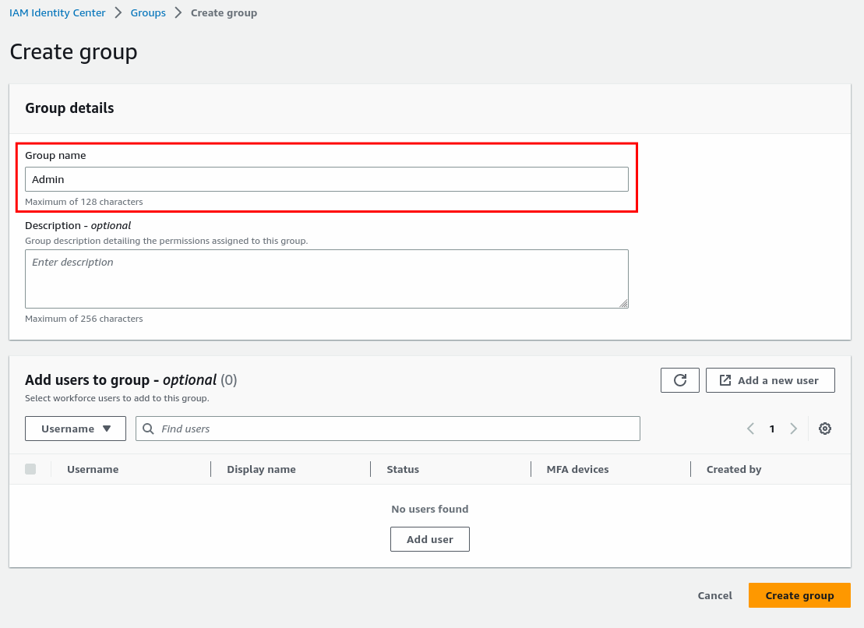Screen dimensions: 864x628
Task: Cancel group creation
Action: [714, 595]
